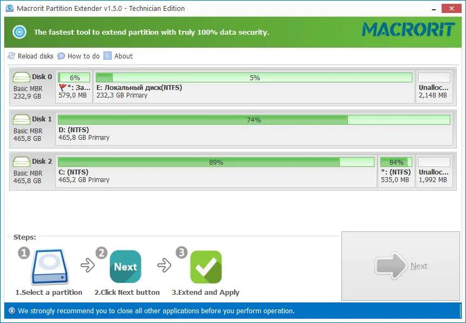
Task: Click the Unalloc... 1,992 MB text
Action: [x=433, y=176]
